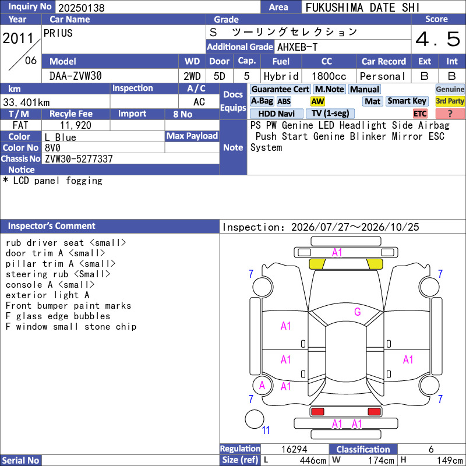Click the year value 2011
Image resolution: width=466 pixels, height=466 pixels.
(x=18, y=38)
